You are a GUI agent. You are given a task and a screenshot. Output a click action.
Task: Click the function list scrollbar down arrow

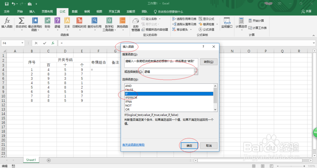click(215, 109)
